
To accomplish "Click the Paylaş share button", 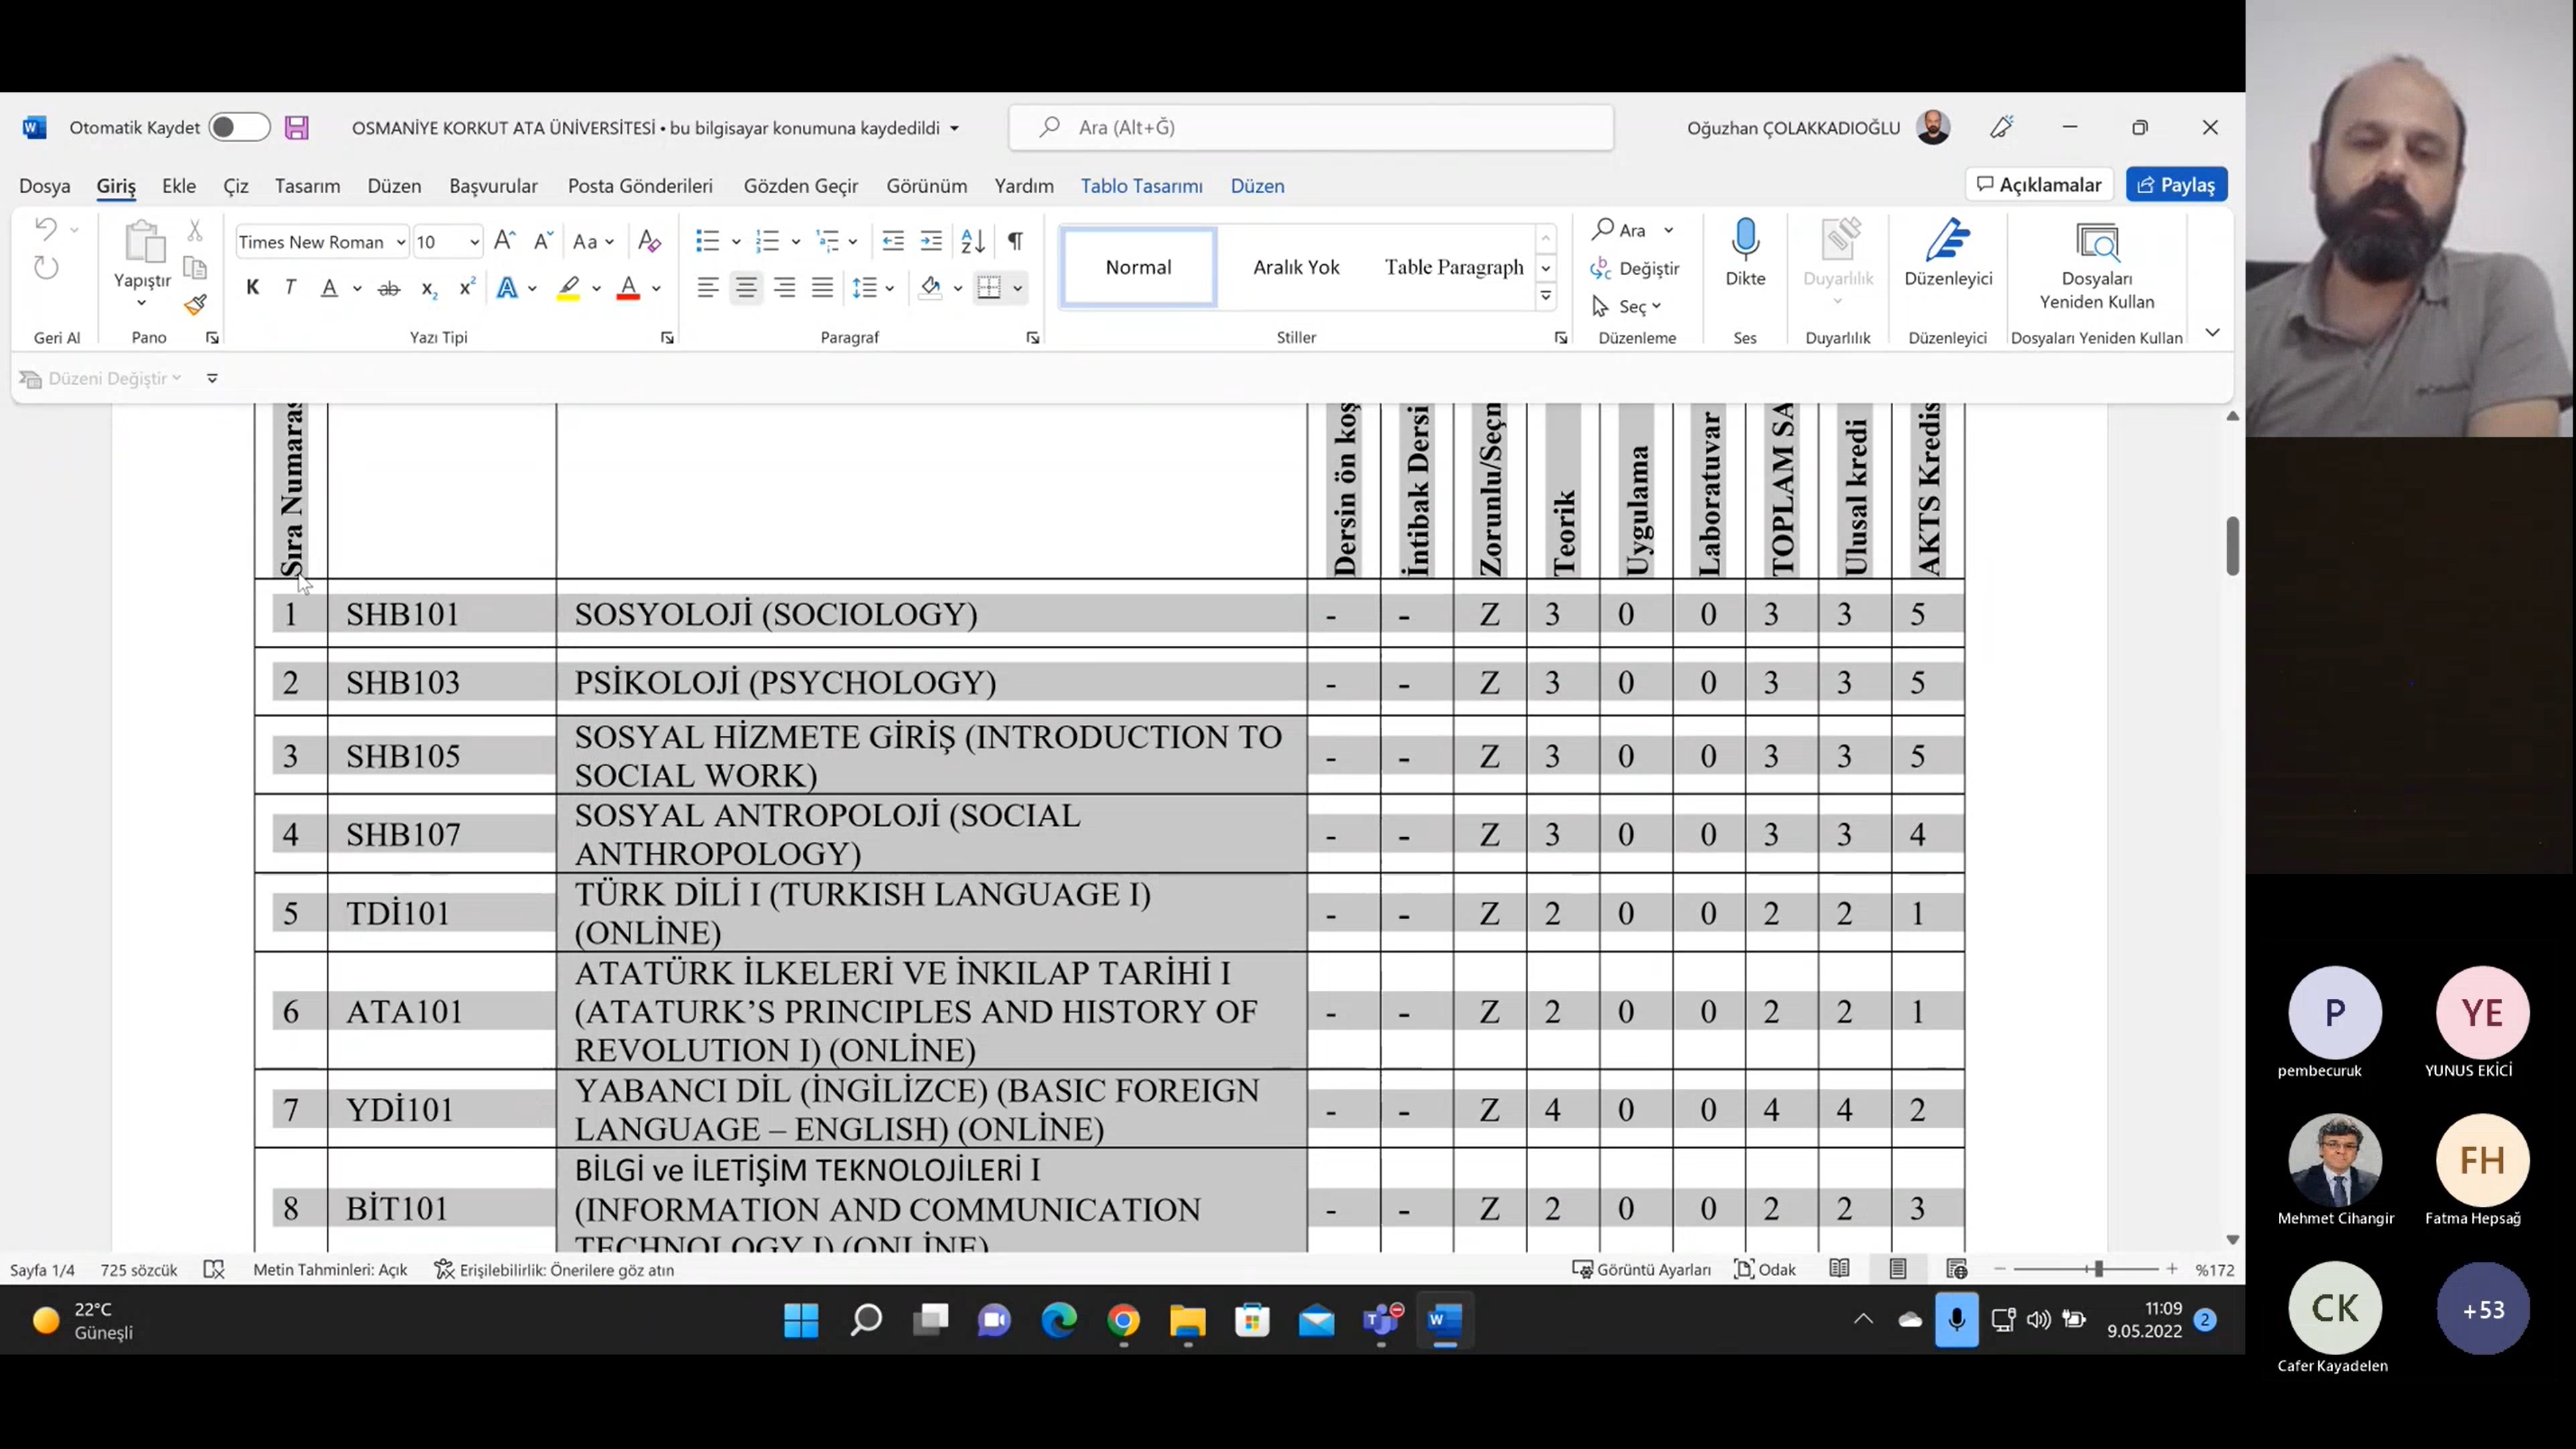I will (x=2176, y=185).
